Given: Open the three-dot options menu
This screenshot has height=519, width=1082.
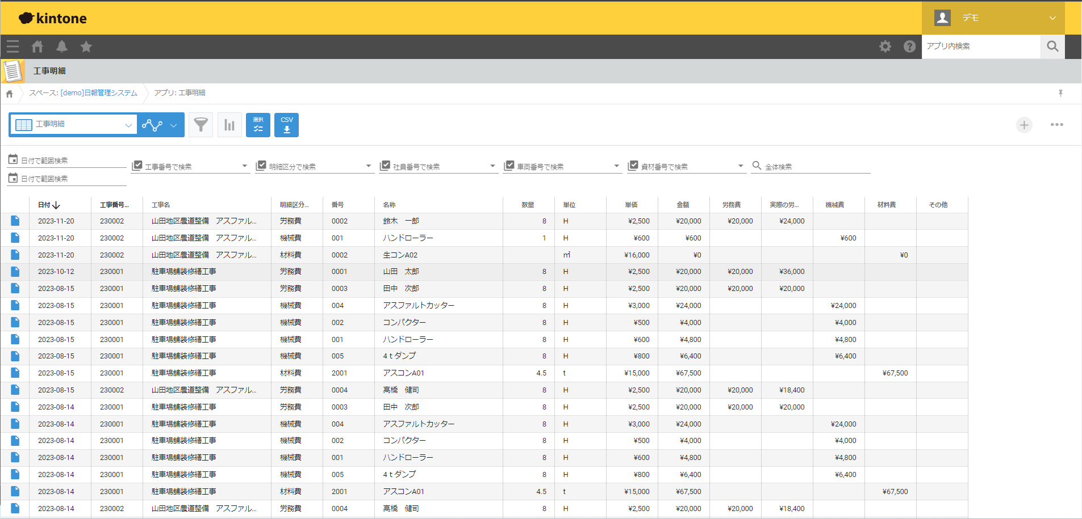Looking at the screenshot, I should (1056, 125).
